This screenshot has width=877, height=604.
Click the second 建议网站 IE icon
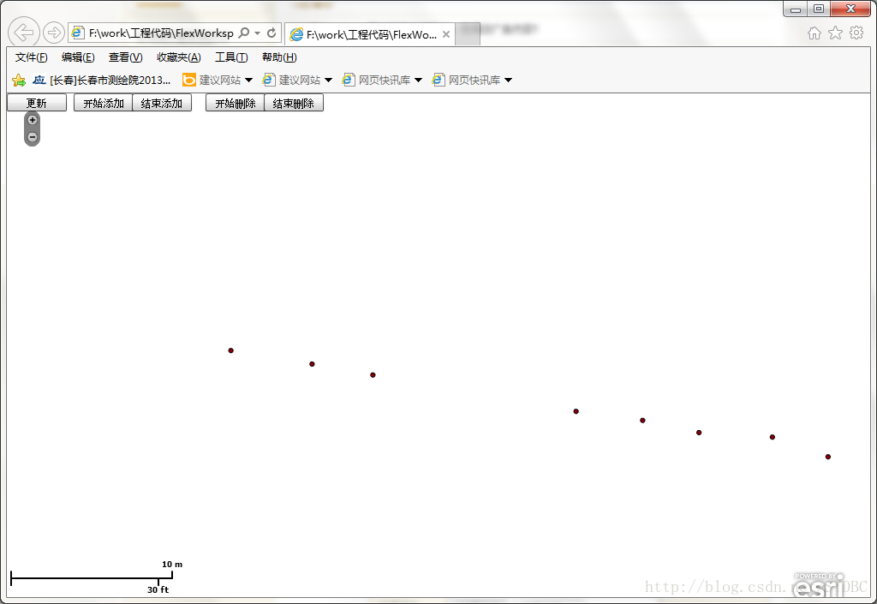(268, 80)
